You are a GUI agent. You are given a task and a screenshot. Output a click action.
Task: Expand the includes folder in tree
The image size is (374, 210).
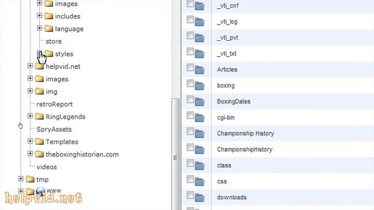coord(39,16)
